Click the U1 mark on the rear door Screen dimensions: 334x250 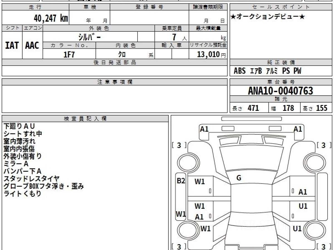click(x=303, y=206)
